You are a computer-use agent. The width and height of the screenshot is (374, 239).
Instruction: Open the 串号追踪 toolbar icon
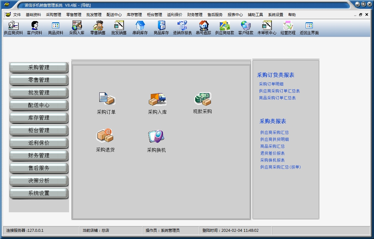(x=203, y=28)
